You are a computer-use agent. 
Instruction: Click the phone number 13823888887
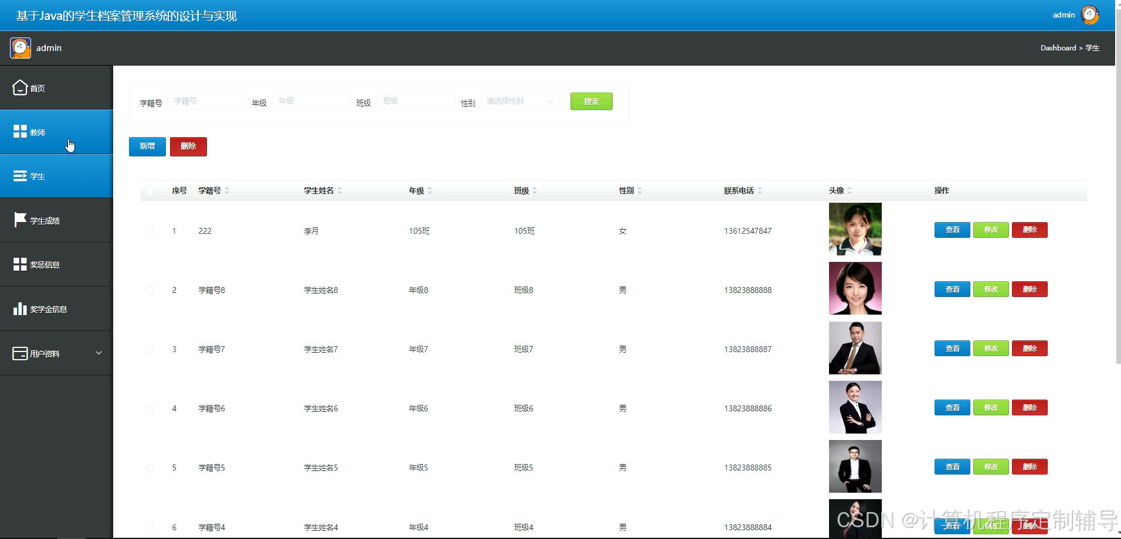point(748,349)
